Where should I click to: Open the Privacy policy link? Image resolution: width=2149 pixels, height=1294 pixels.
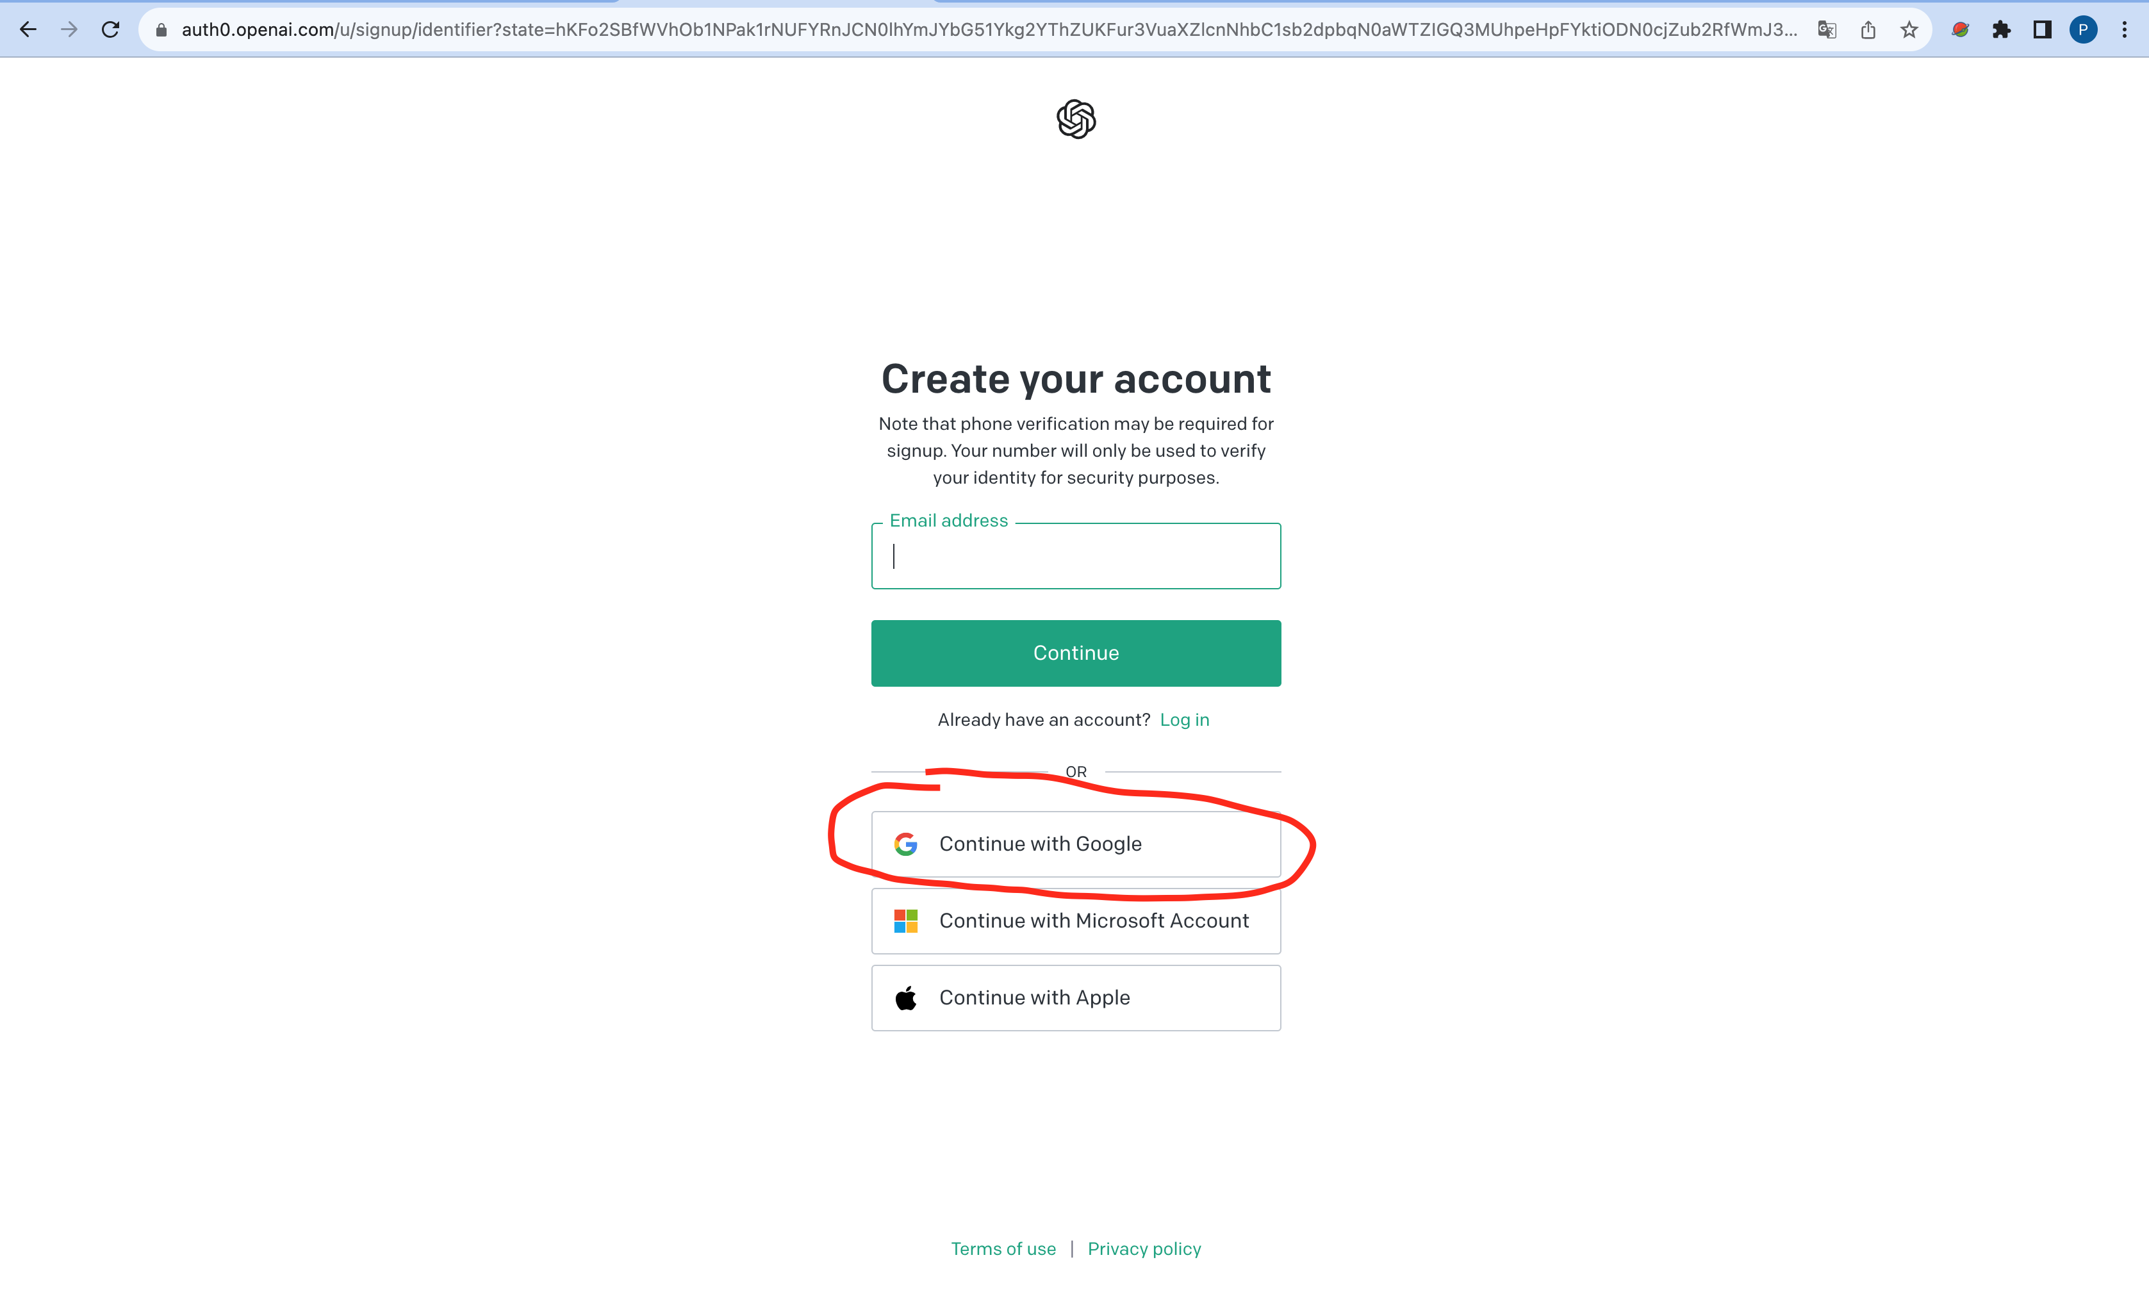1144,1249
